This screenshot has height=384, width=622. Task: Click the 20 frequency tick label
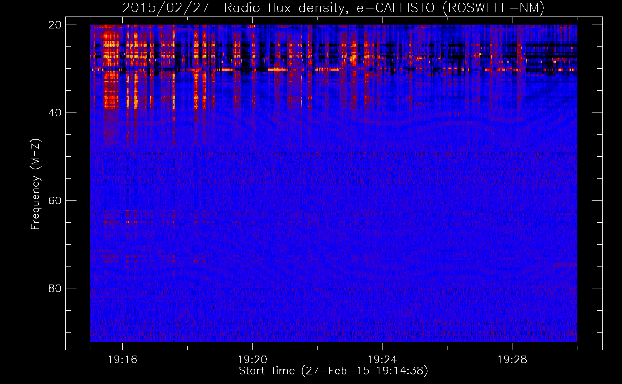point(55,25)
